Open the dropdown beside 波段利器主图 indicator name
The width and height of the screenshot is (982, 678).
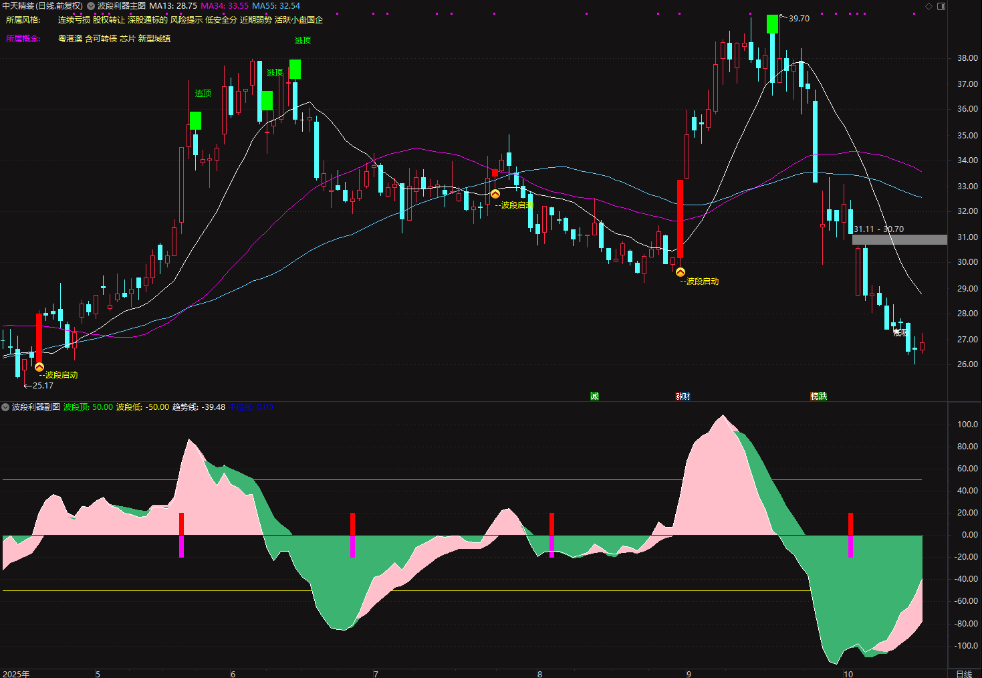click(x=91, y=6)
